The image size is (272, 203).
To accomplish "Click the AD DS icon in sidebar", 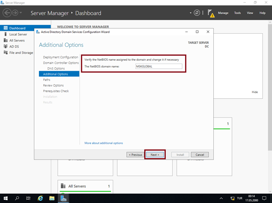I will coord(6,46).
